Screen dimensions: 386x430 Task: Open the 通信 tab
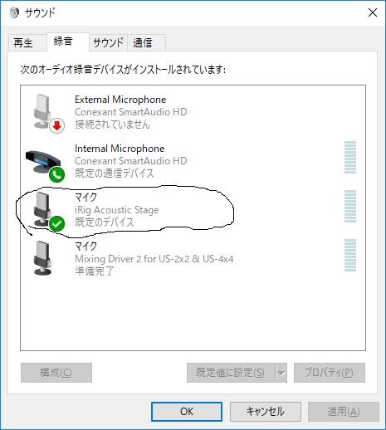[146, 42]
